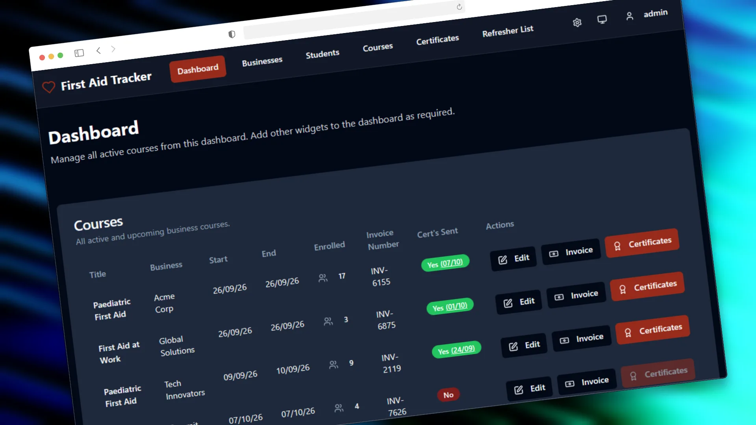This screenshot has height=425, width=756.
Task: Click the First Aid Tracker title
Action: click(x=106, y=81)
